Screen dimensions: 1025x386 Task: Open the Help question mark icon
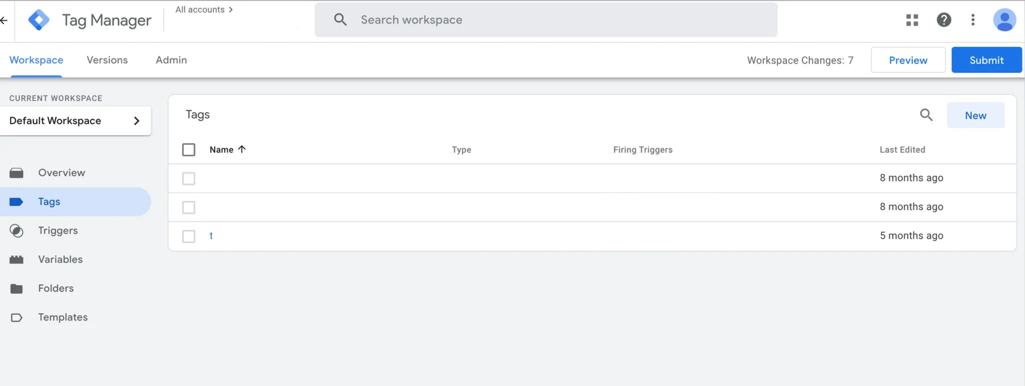(943, 20)
